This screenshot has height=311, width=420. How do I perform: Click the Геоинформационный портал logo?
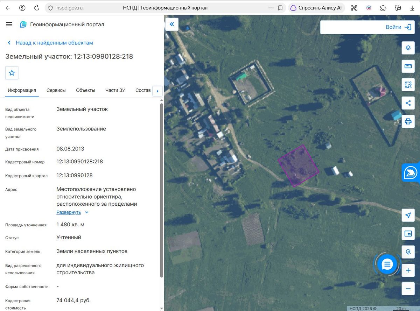pyautogui.click(x=62, y=24)
